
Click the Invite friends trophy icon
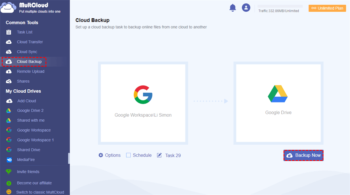click(x=9, y=172)
